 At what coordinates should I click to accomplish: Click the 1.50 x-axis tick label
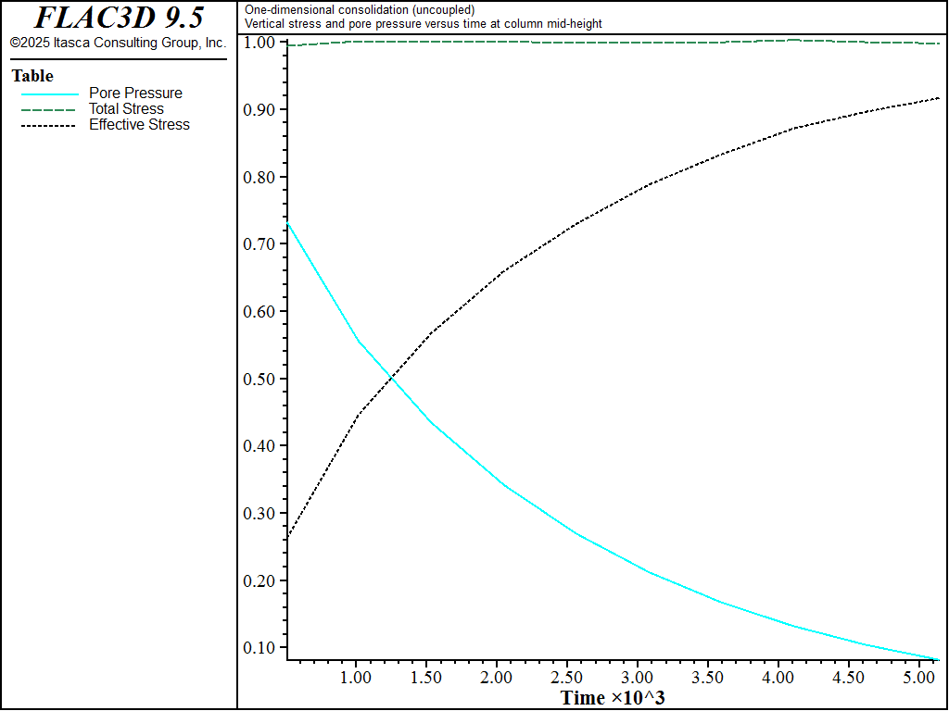[426, 678]
